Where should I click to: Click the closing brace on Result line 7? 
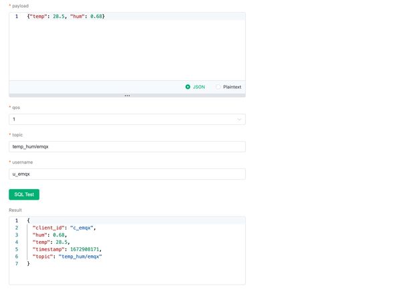coord(29,264)
